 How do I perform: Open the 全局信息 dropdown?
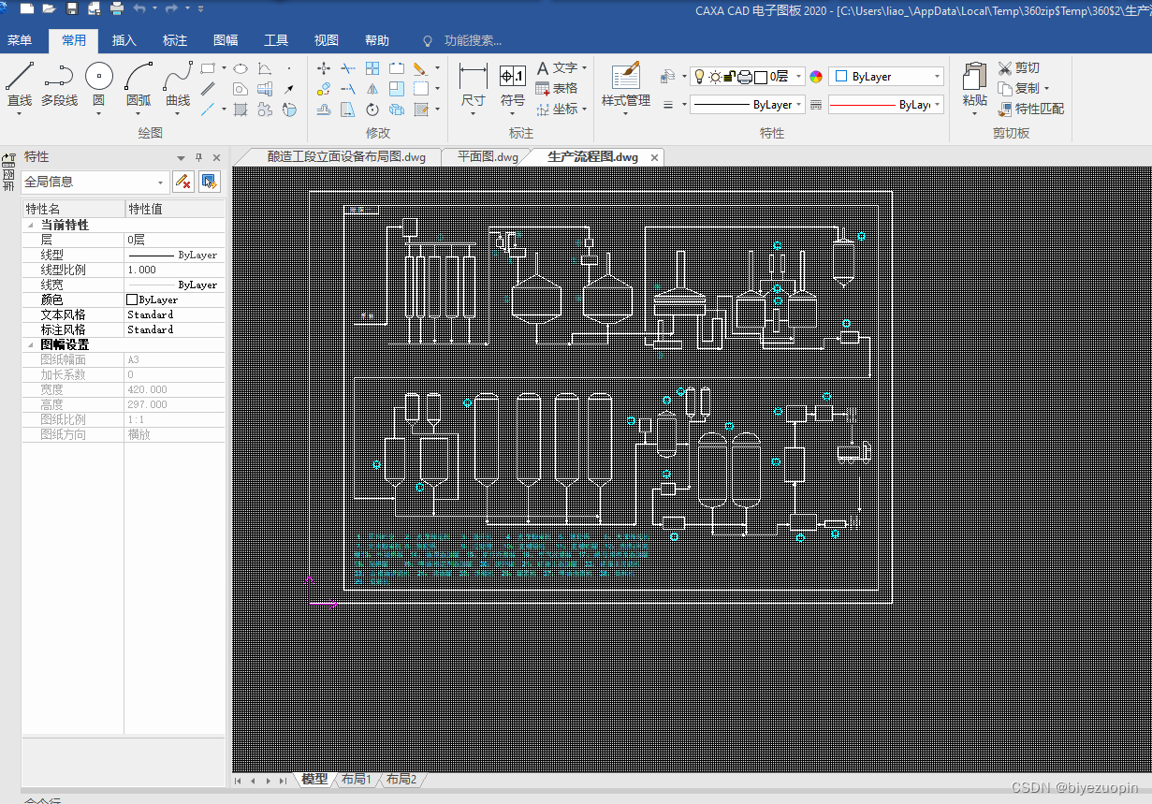161,183
